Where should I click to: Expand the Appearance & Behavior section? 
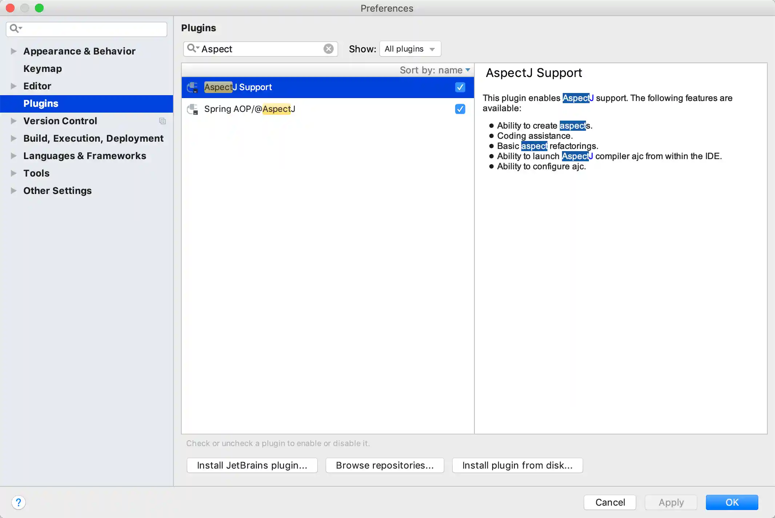(x=13, y=51)
